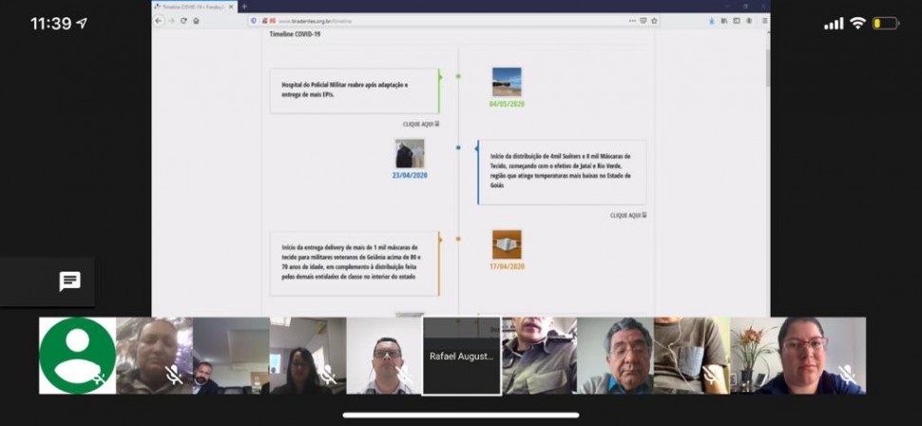This screenshot has width=922, height=426.
Task: Open the browser downloads arrow
Action: (712, 21)
